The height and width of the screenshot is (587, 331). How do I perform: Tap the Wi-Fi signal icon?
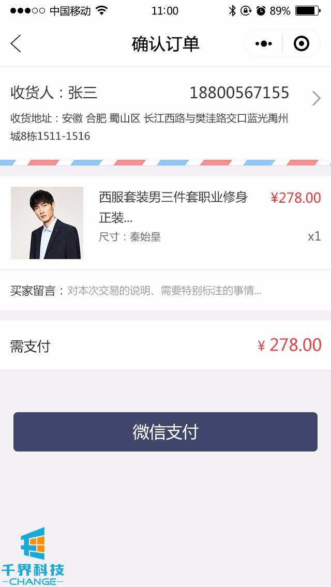point(102,11)
